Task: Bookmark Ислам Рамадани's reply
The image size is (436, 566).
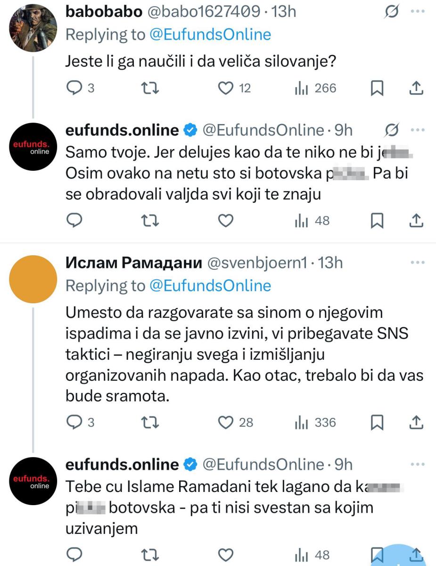Action: tap(378, 423)
